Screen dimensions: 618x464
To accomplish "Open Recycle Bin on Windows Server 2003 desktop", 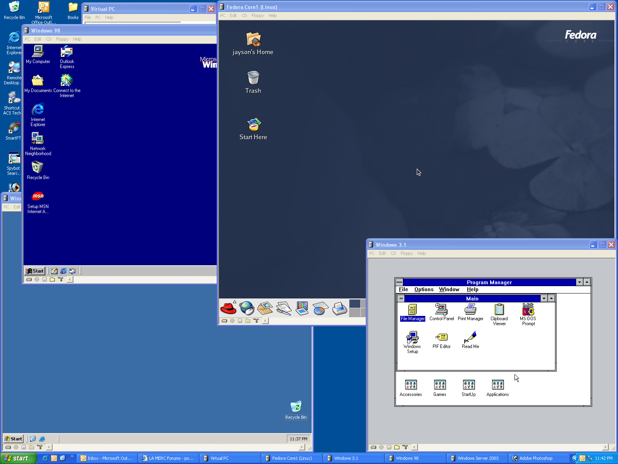I will click(296, 410).
